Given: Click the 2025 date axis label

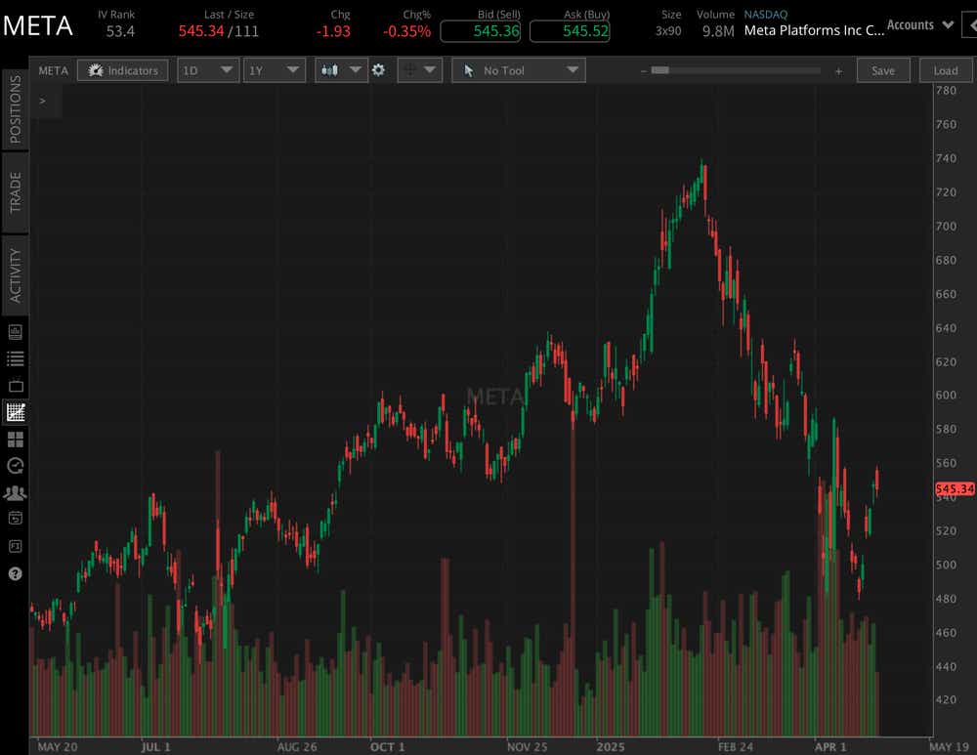Looking at the screenshot, I should 610,746.
